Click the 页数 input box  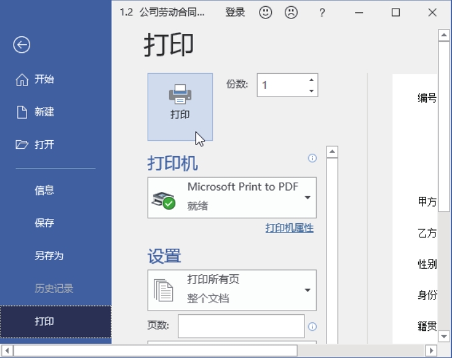point(241,326)
